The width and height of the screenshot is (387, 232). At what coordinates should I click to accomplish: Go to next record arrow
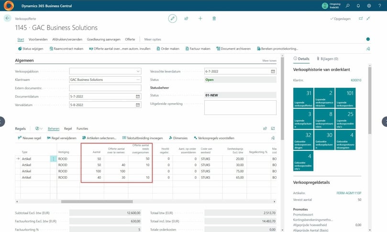(385, 122)
